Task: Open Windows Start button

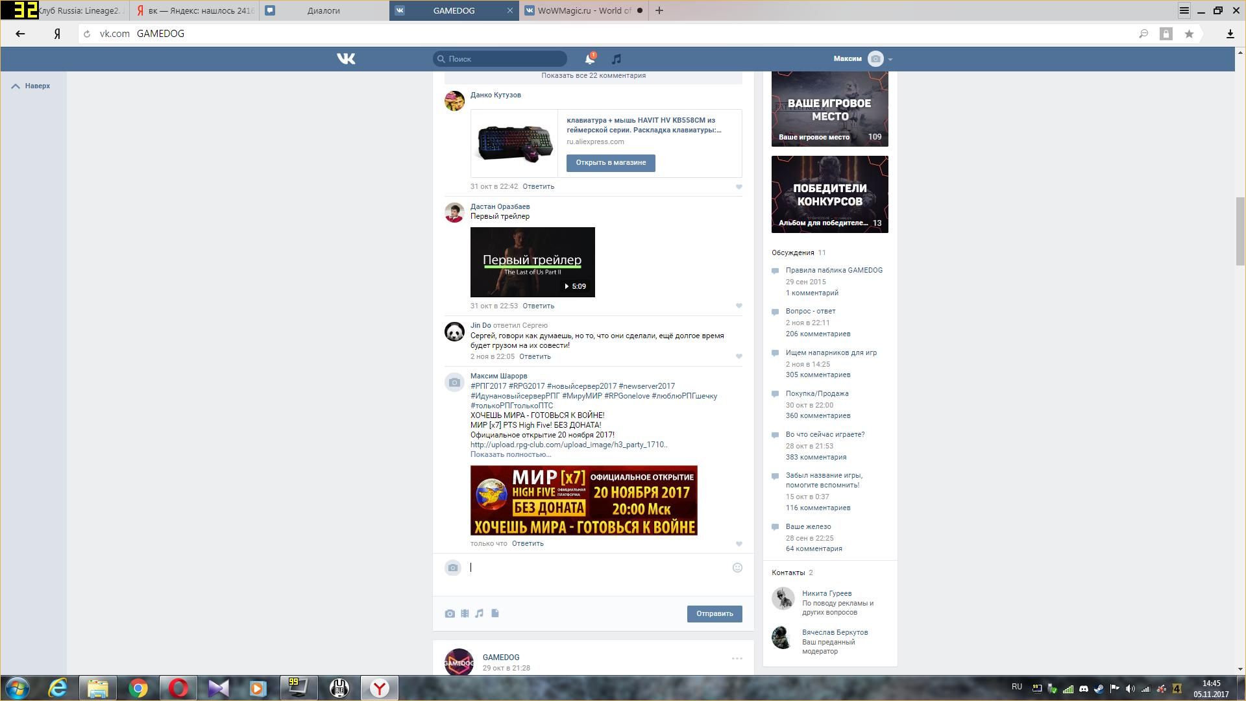Action: 18,688
